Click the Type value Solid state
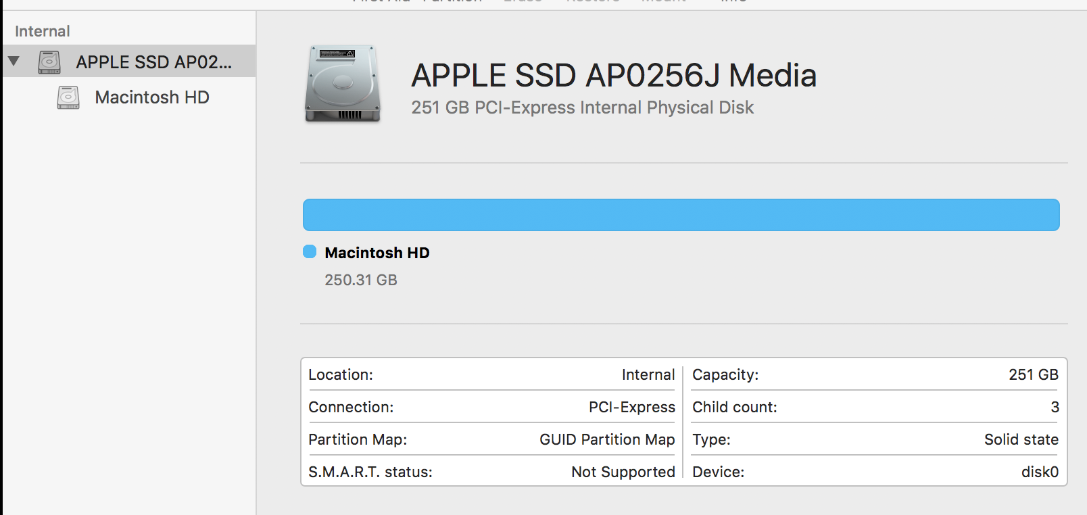This screenshot has width=1087, height=515. [1021, 439]
